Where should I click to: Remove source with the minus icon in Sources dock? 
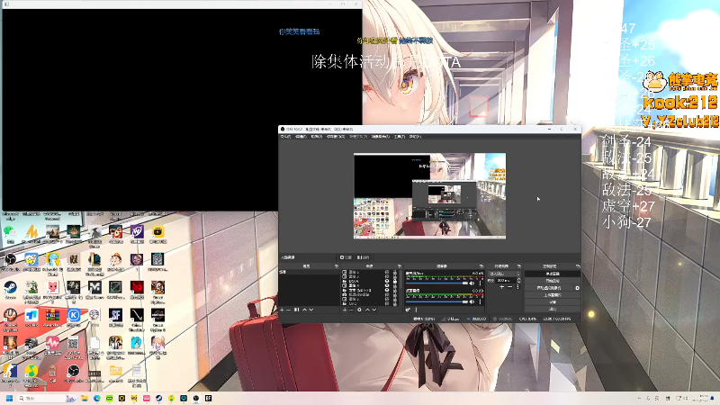[x=351, y=310]
